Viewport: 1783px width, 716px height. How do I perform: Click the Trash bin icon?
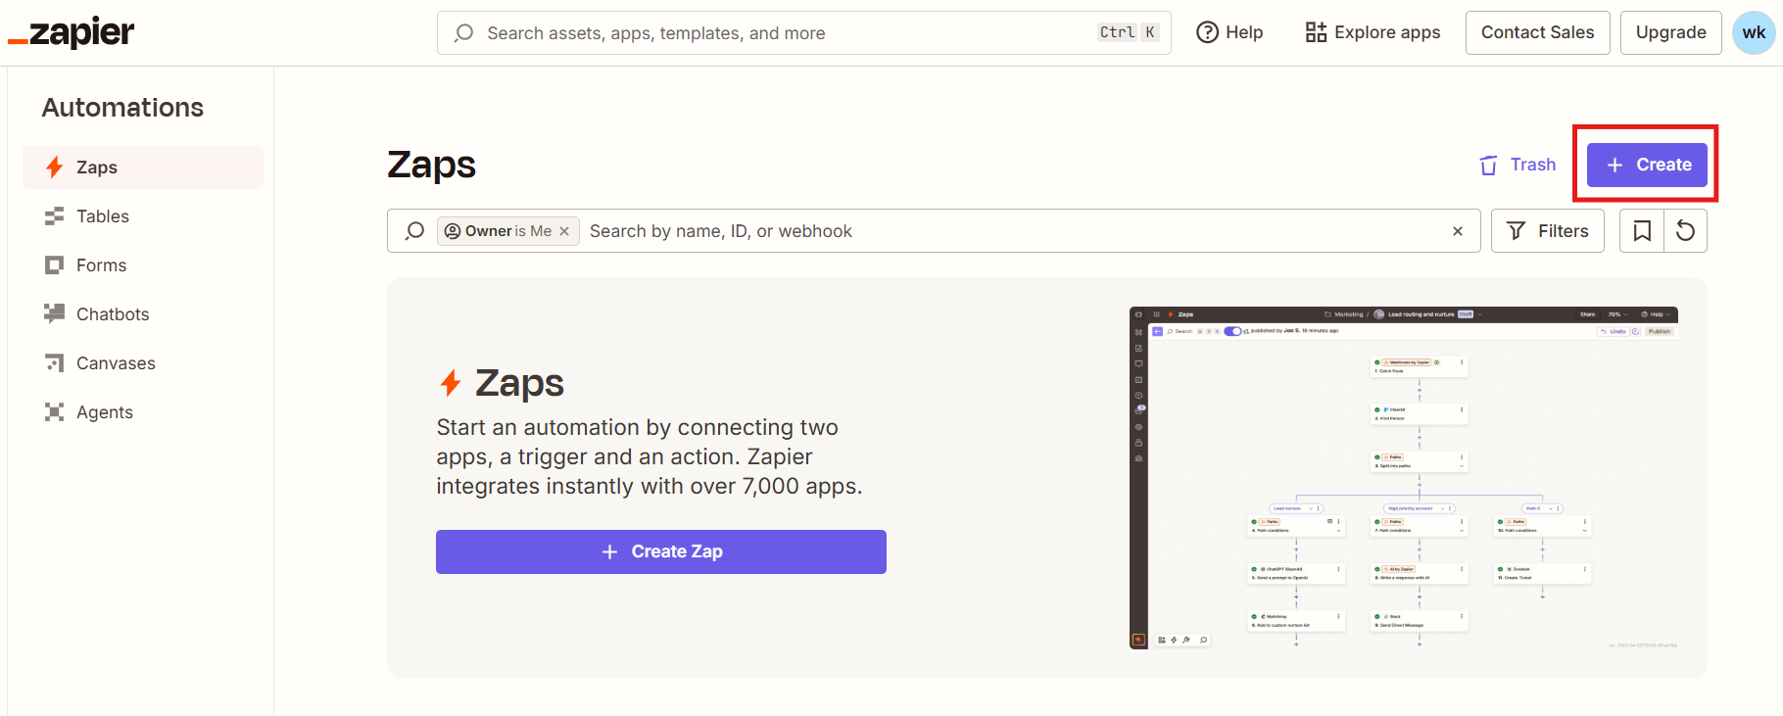[x=1488, y=166]
